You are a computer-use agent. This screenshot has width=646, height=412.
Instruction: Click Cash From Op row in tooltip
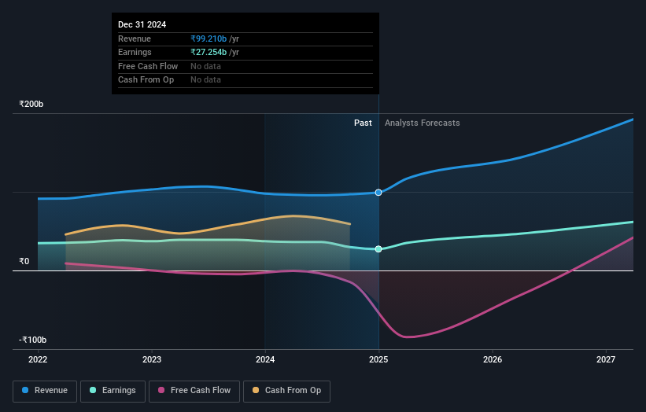[x=245, y=80]
